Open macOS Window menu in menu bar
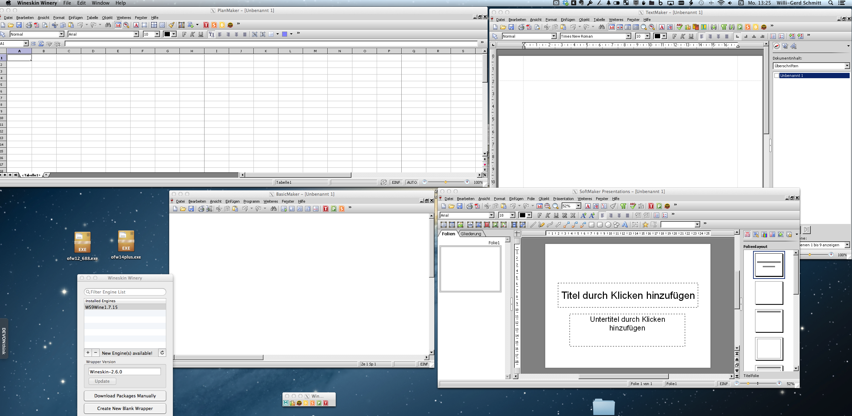The image size is (852, 416). [x=101, y=3]
